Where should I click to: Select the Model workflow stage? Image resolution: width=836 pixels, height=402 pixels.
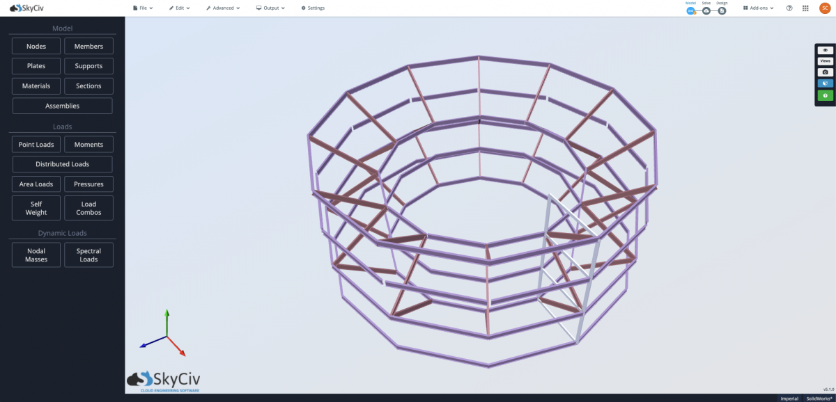tap(690, 10)
